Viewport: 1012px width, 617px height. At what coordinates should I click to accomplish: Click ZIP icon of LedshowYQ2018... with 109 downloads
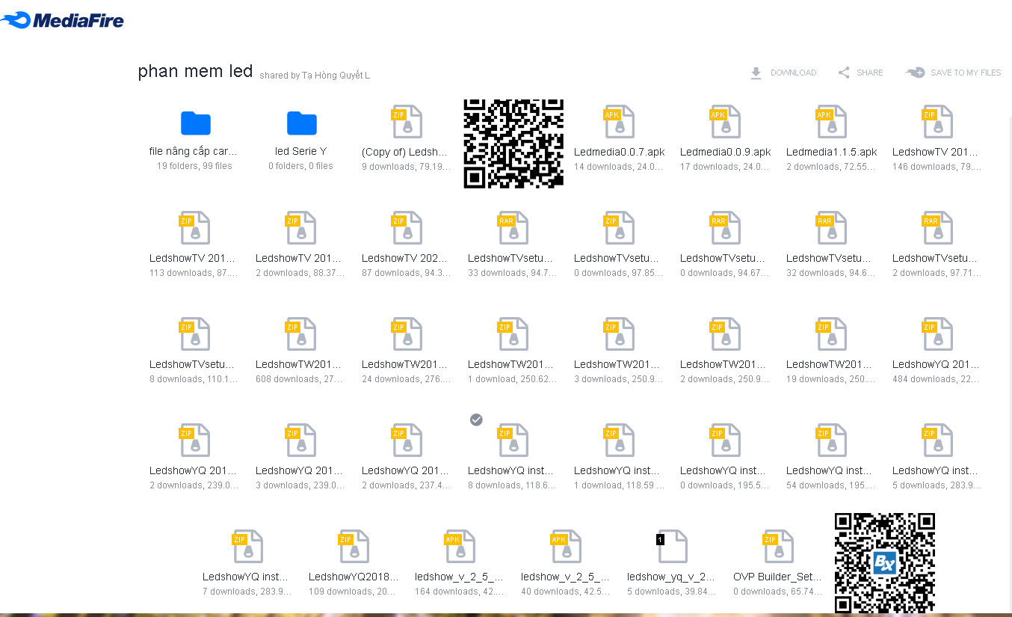[x=355, y=546]
